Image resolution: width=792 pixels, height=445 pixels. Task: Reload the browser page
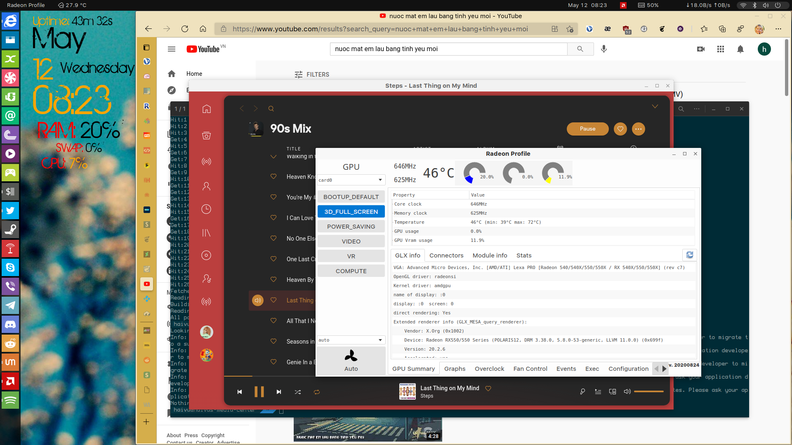tap(185, 29)
